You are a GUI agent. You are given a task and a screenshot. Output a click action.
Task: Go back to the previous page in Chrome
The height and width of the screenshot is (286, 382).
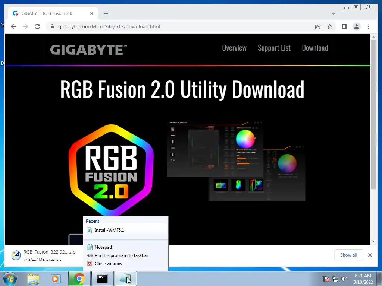13,26
